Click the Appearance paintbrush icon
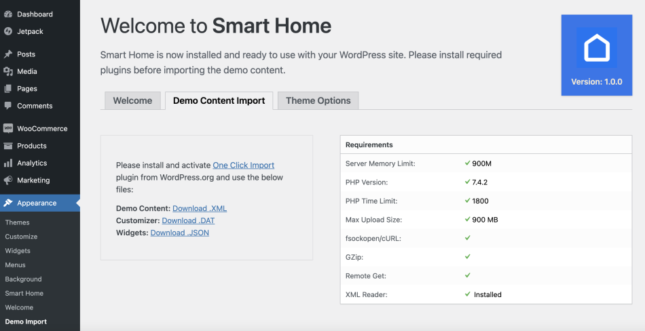The height and width of the screenshot is (331, 645). click(8, 203)
